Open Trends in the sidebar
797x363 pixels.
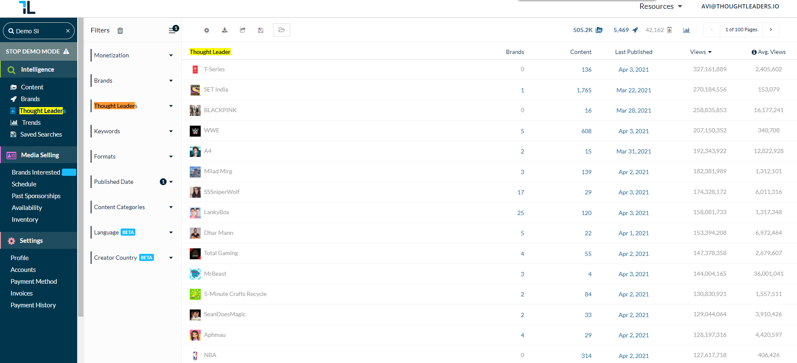coord(31,123)
